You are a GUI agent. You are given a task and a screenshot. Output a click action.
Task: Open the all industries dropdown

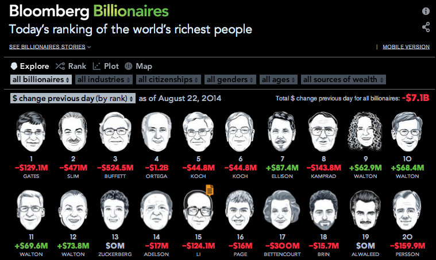coord(104,80)
